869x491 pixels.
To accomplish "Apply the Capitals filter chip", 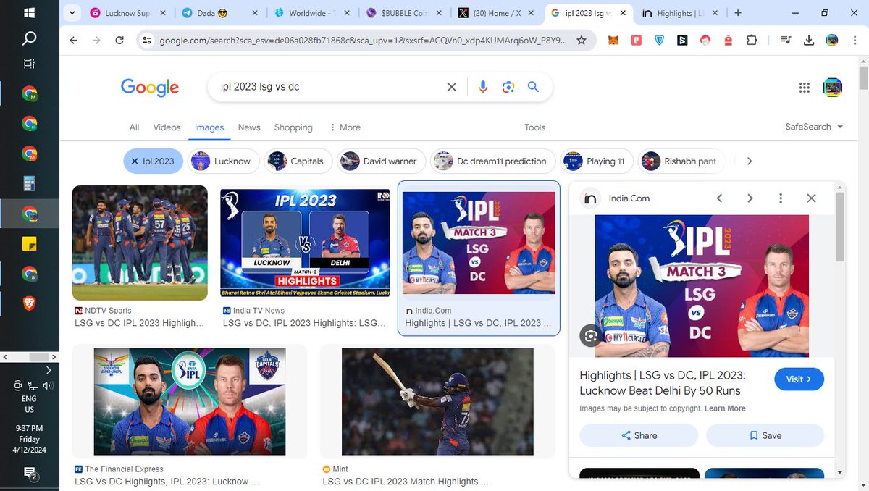I will coord(299,161).
